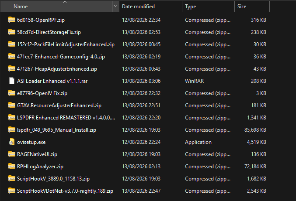Screen dimensions: 296x201
Task: Select file name ScriptHookV_3889.0_1158.13.zip
Action: coord(53,179)
